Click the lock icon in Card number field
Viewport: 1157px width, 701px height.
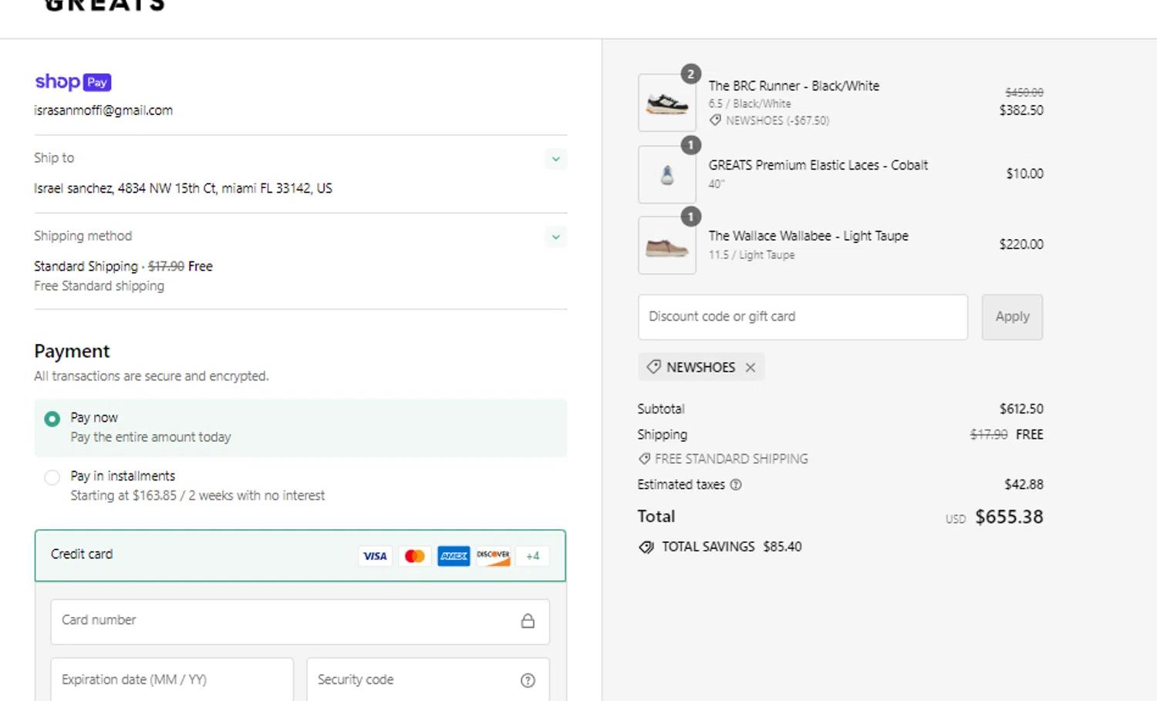click(x=528, y=621)
